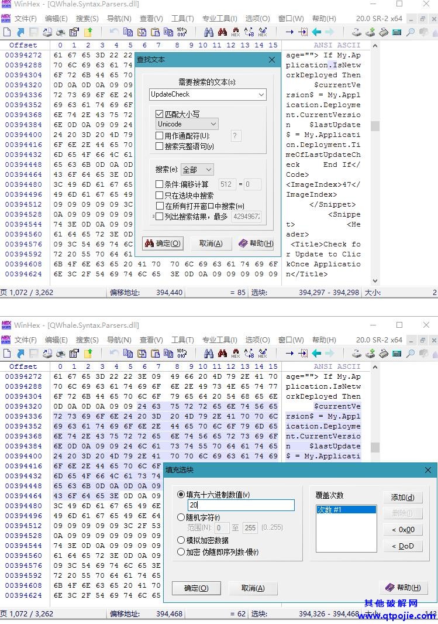Open 搜索 全部 direction dropdown
Image resolution: width=438 pixels, height=624 pixels.
coord(198,170)
